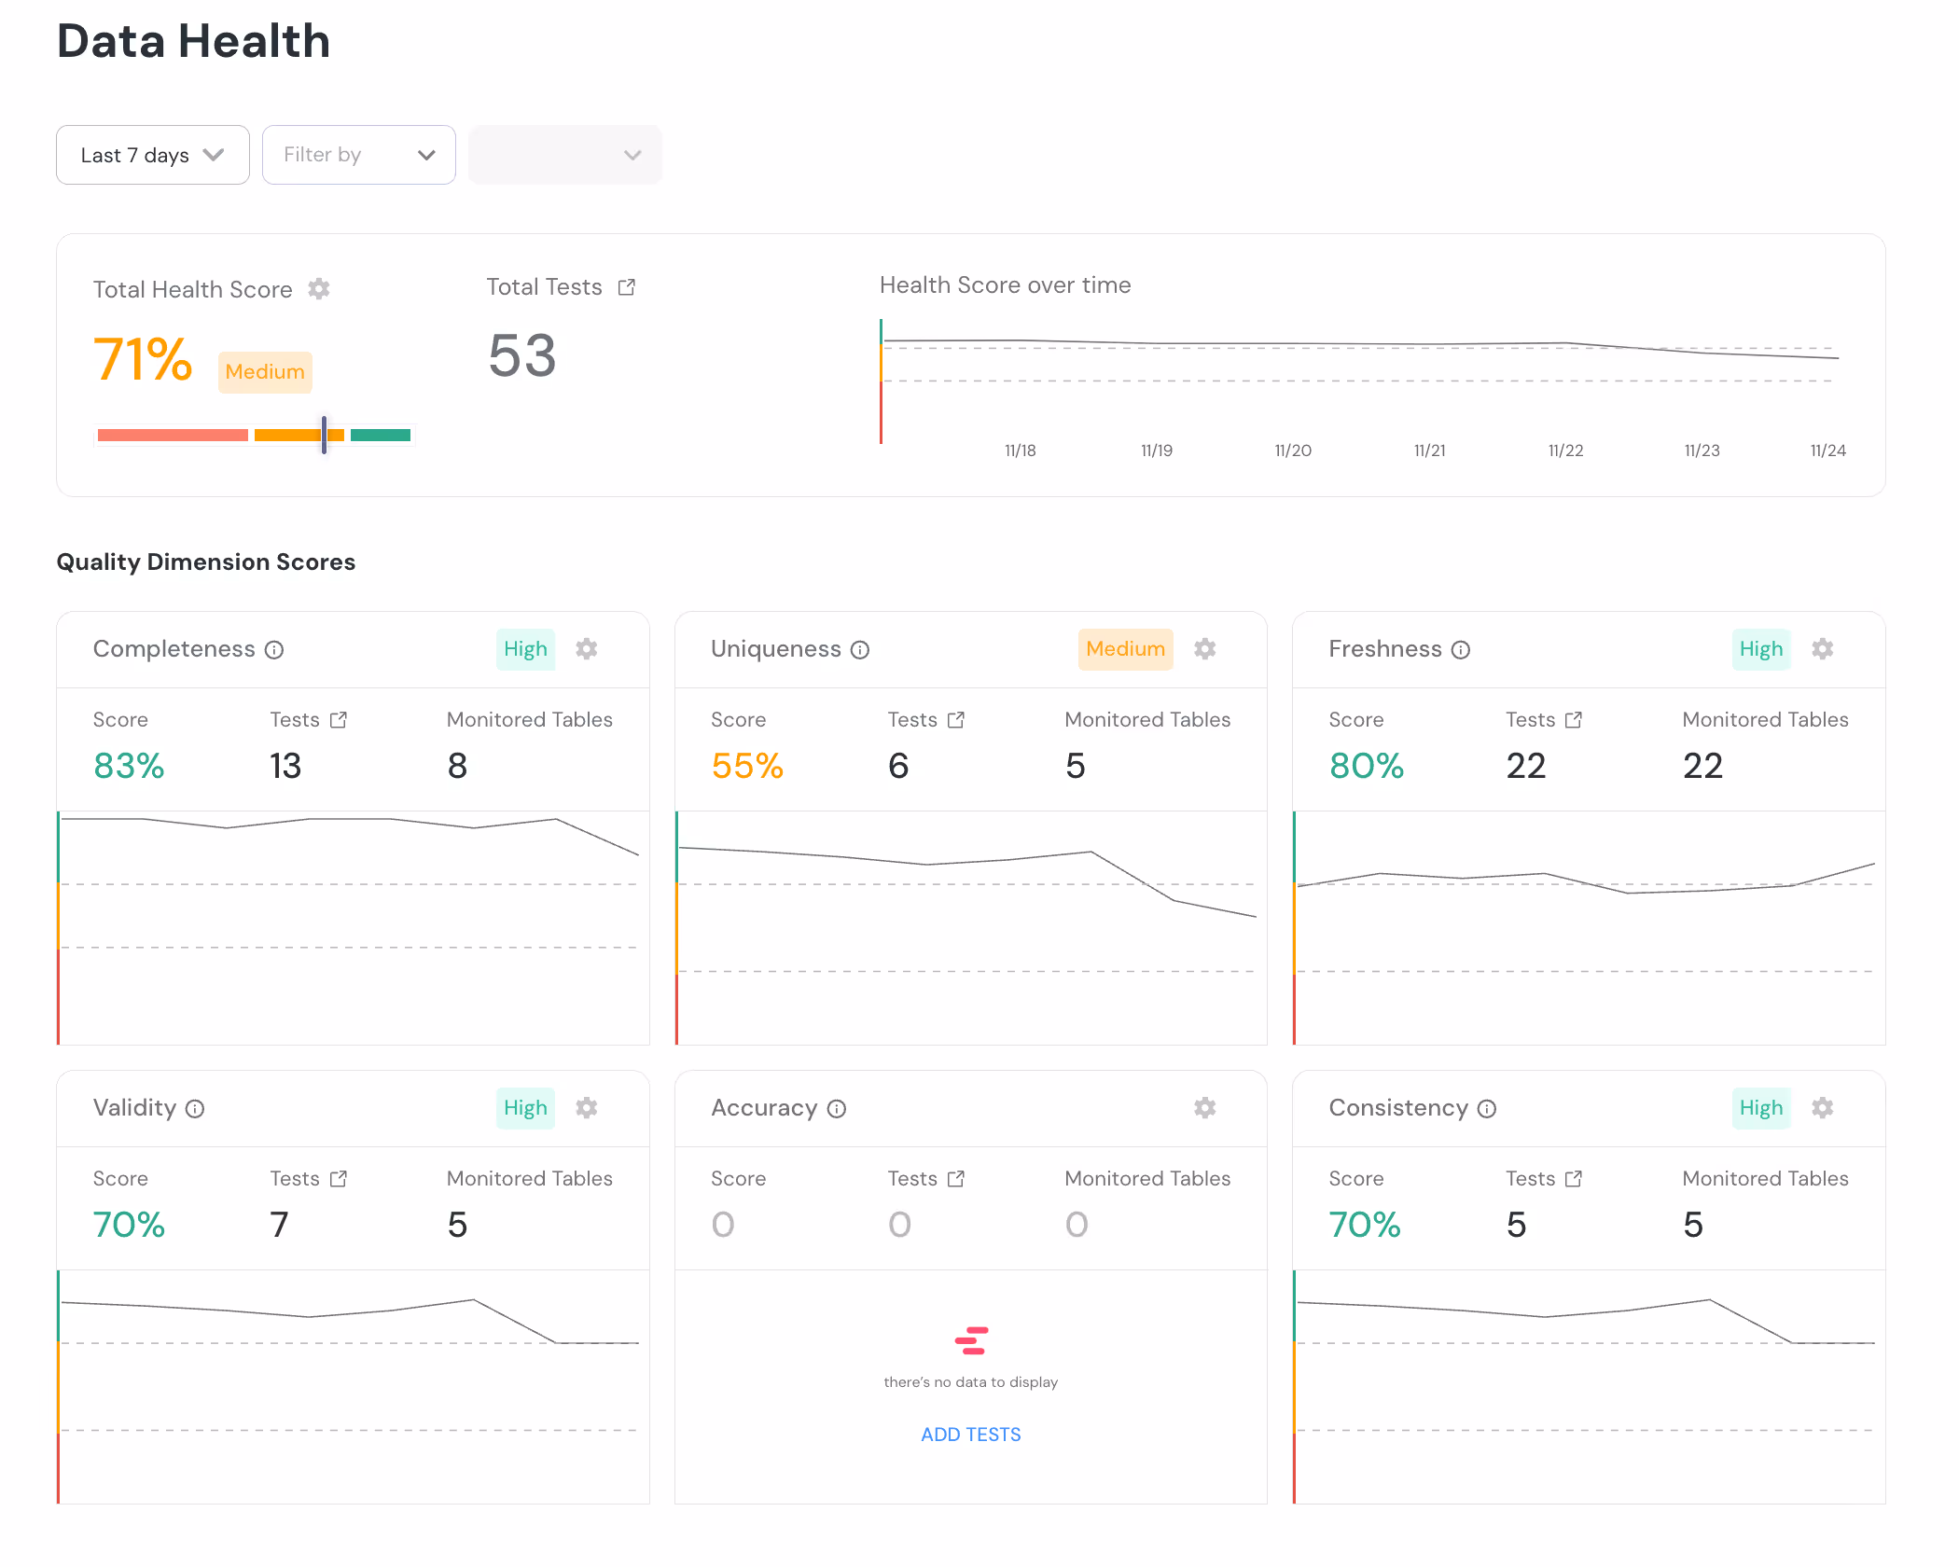Click the Freshness info icon
1959x1567 pixels.
coord(1461,650)
